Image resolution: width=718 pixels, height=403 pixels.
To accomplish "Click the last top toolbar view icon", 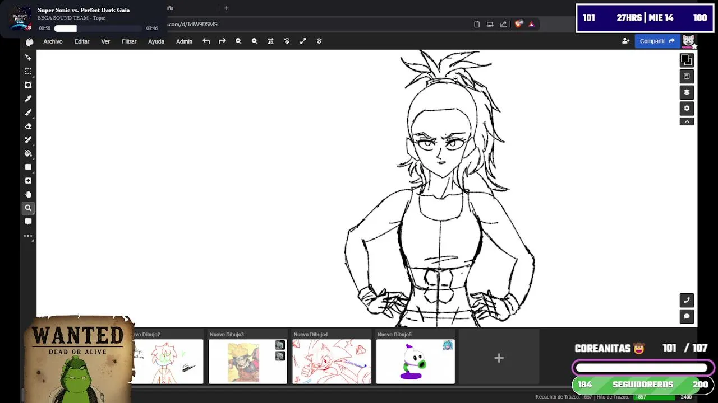I will point(319,41).
